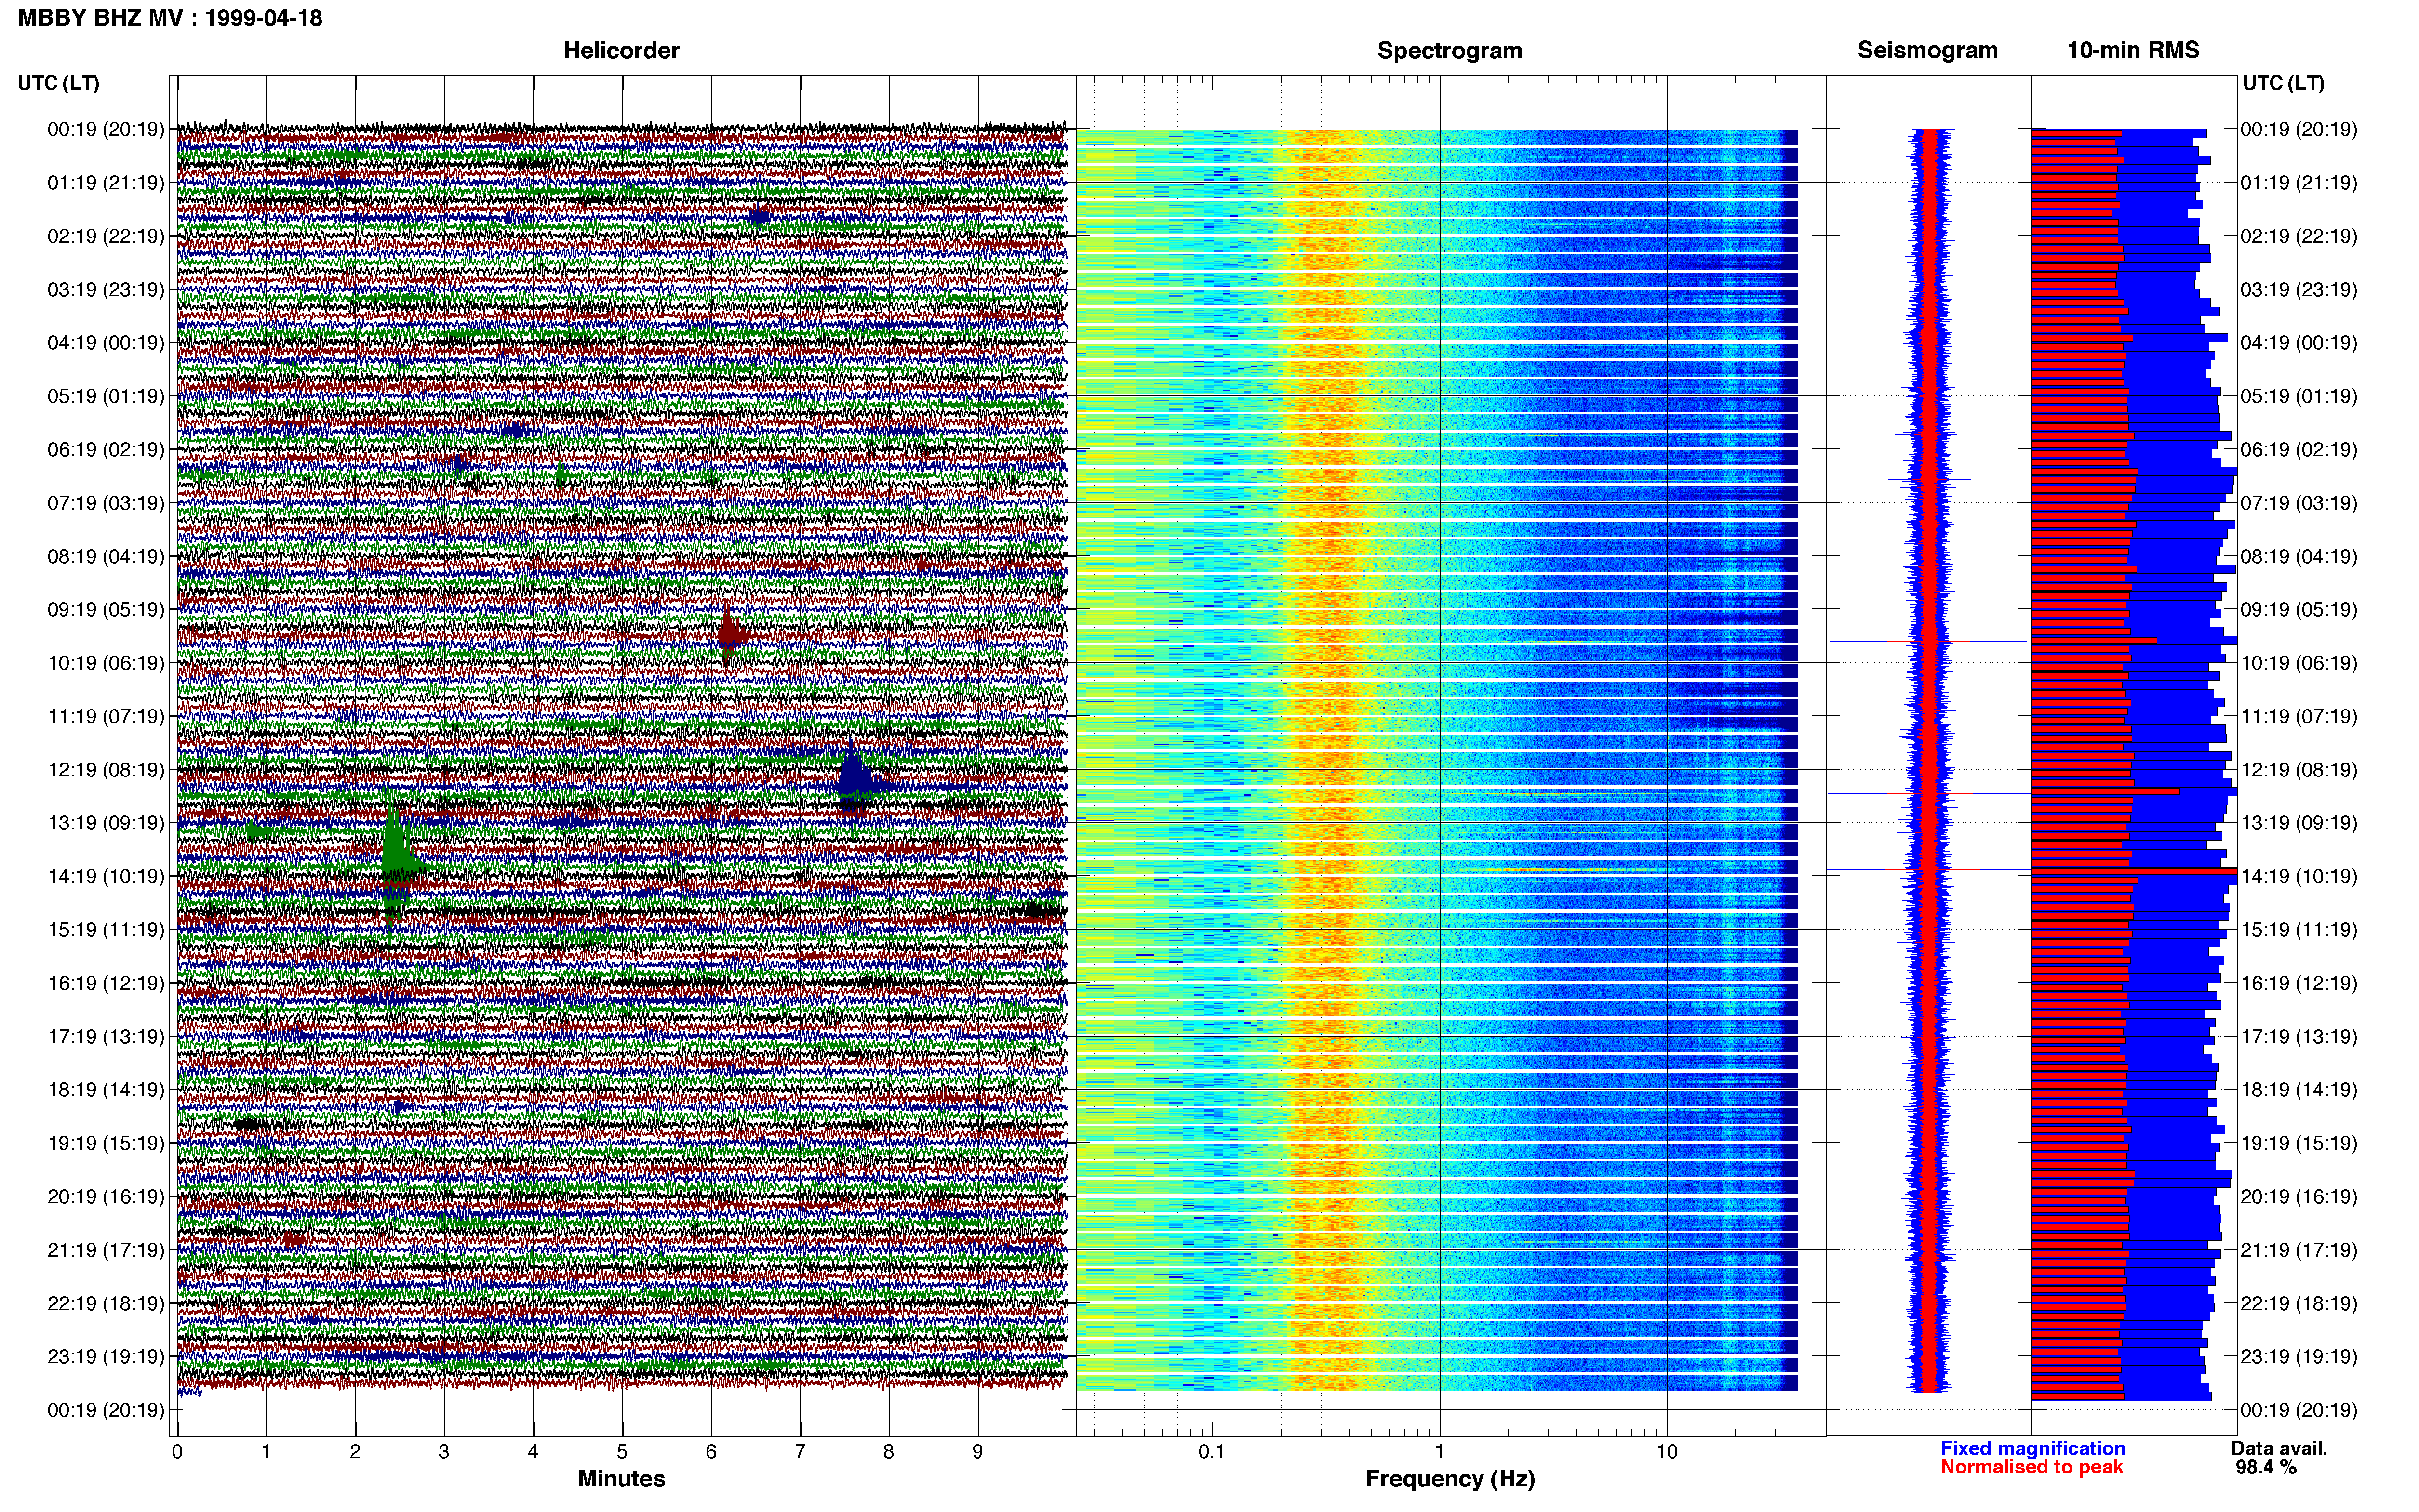Click the '98.4 %' data availability value
The width and height of the screenshot is (2419, 1512).
click(2266, 1467)
